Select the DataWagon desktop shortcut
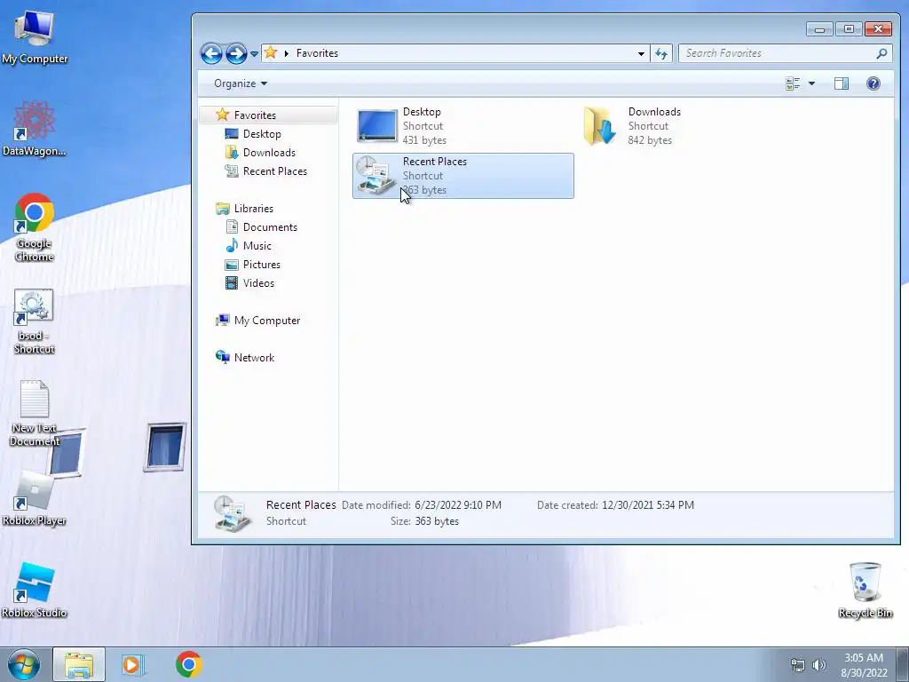Viewport: 909px width, 682px height. pos(35,128)
